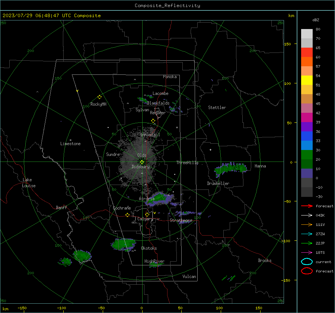Screen dimensions: 335x313
Task: Click the cyan 27ZW arrow icon
Action: [307, 234]
